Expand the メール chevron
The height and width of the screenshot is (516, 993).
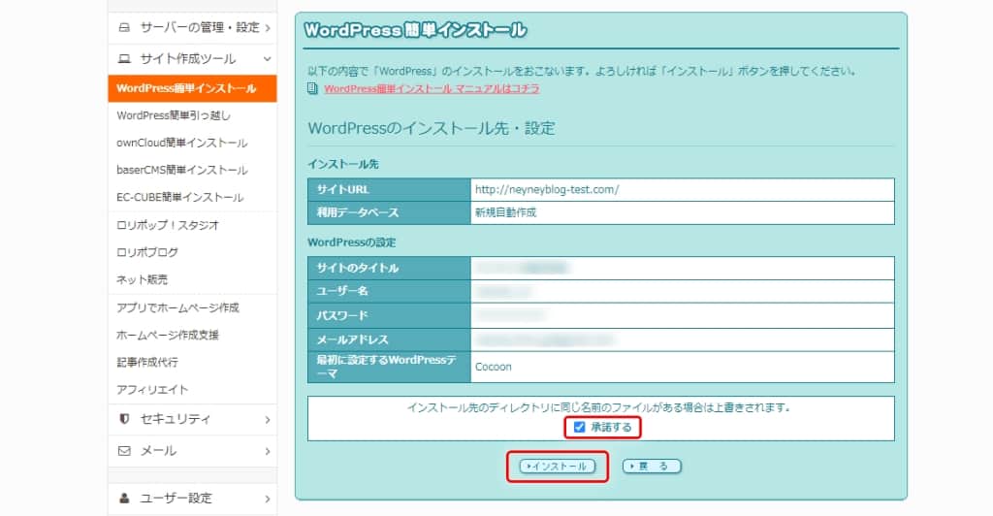click(x=268, y=451)
